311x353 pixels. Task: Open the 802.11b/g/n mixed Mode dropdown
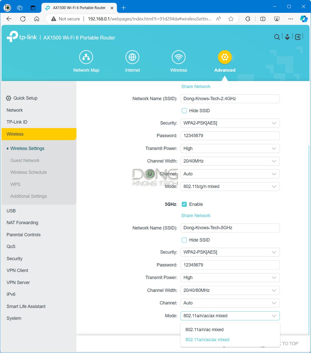230,186
